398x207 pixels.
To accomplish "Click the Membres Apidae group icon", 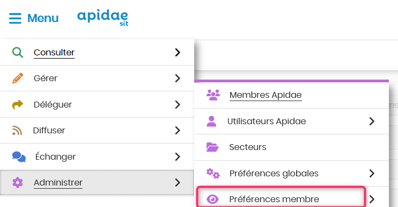I will pos(213,95).
